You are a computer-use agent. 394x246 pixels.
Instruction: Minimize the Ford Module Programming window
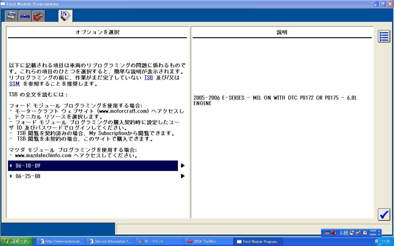coord(376,4)
